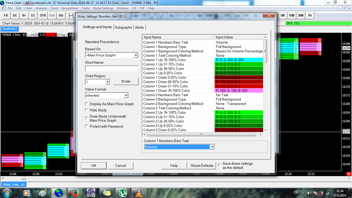Select the Column 2 Numbers Bars Text row
Image resolution: width=352 pixels, height=198 pixels.
203,95
